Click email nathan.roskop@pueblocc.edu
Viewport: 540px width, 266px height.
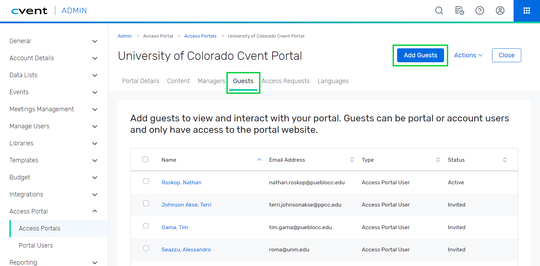pyautogui.click(x=307, y=182)
